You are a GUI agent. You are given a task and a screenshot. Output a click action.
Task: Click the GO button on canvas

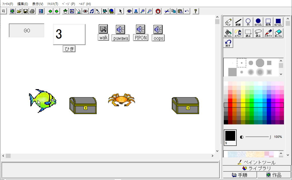(x=27, y=31)
